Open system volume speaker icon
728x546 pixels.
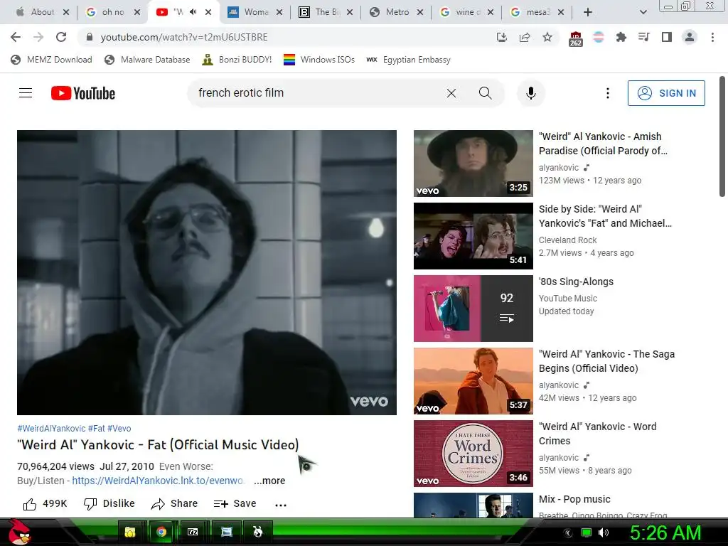click(x=603, y=532)
